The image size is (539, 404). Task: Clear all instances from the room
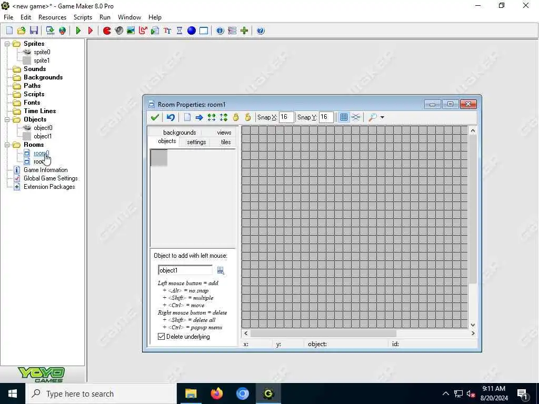pyautogui.click(x=187, y=117)
